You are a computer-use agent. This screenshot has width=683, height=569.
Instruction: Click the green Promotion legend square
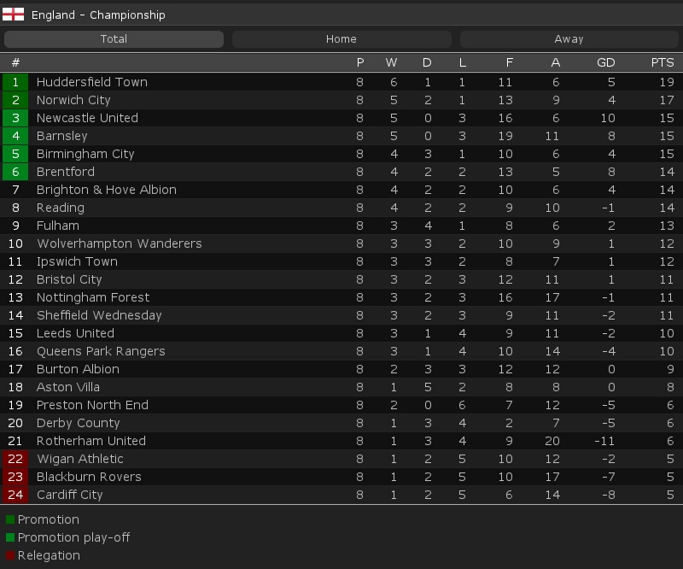(x=10, y=519)
